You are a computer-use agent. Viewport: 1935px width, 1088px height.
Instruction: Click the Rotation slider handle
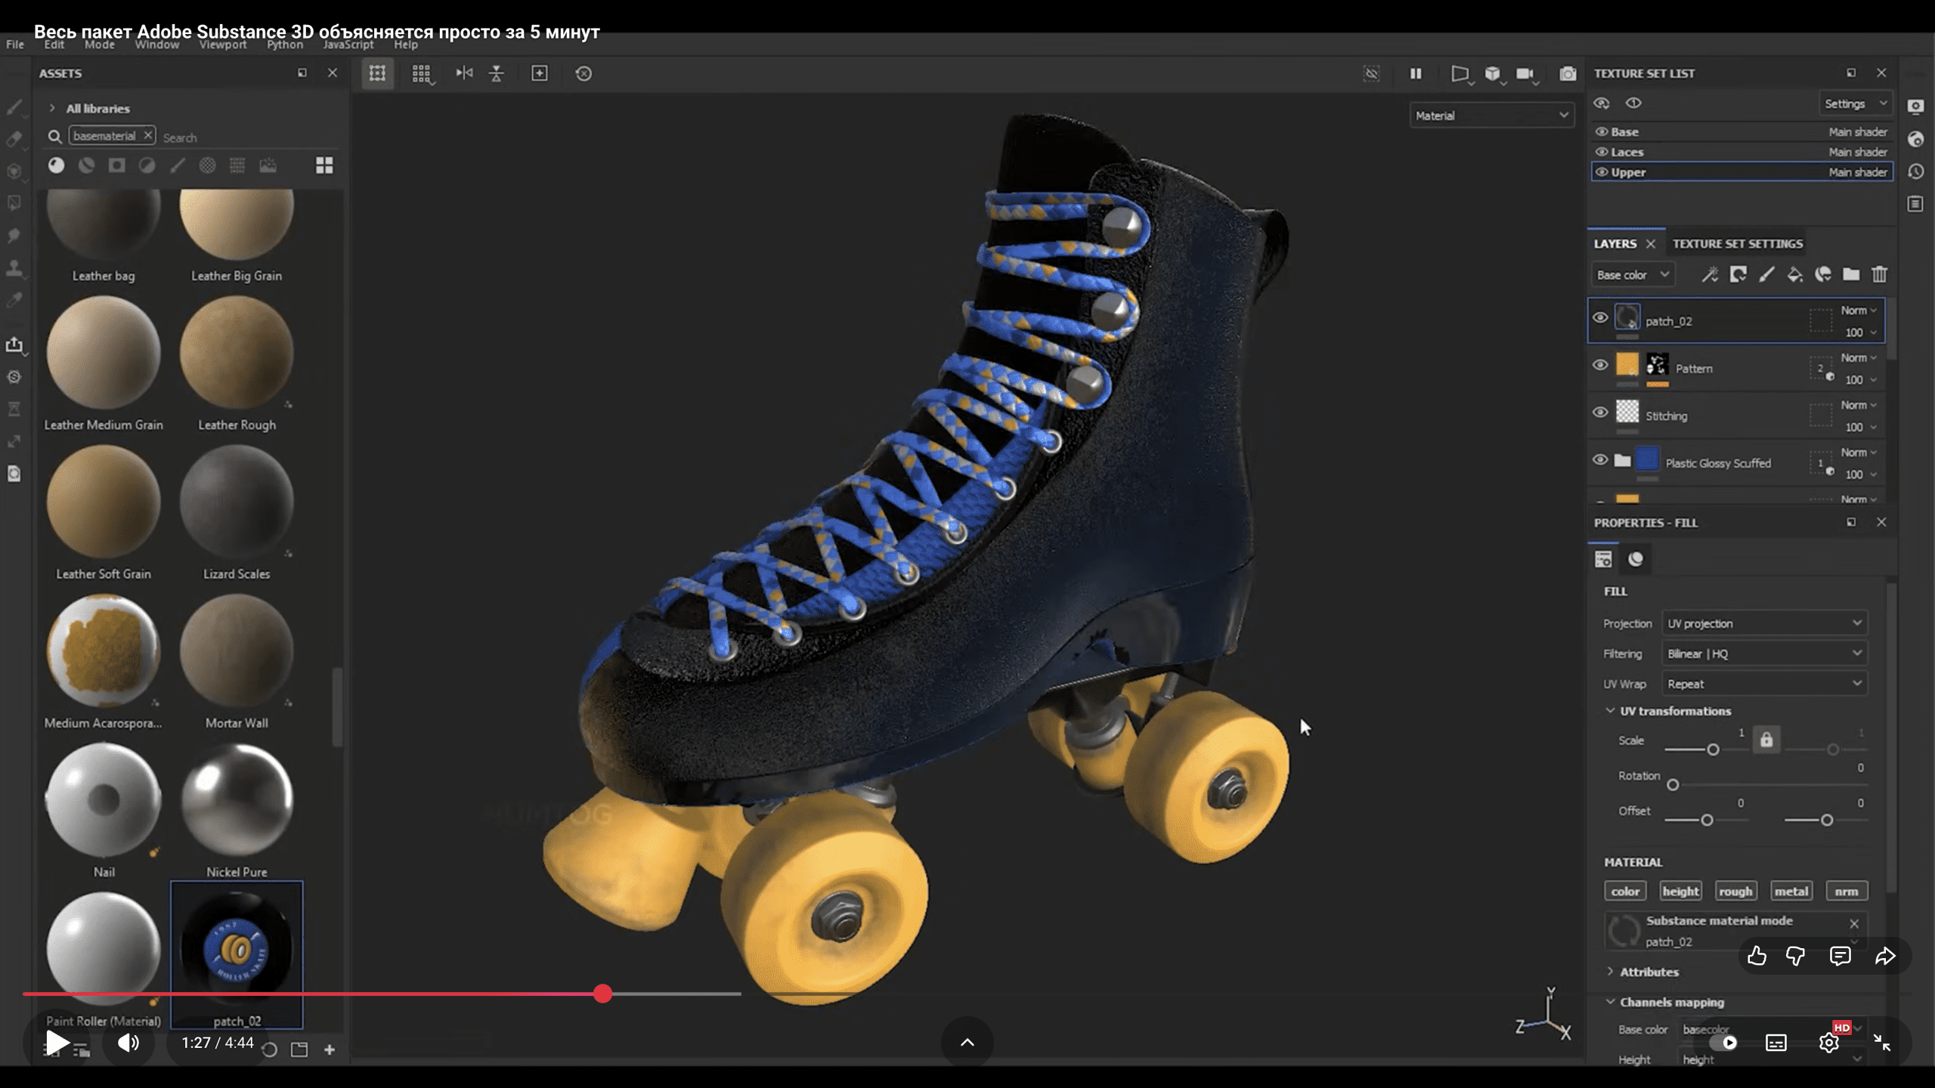click(1673, 785)
